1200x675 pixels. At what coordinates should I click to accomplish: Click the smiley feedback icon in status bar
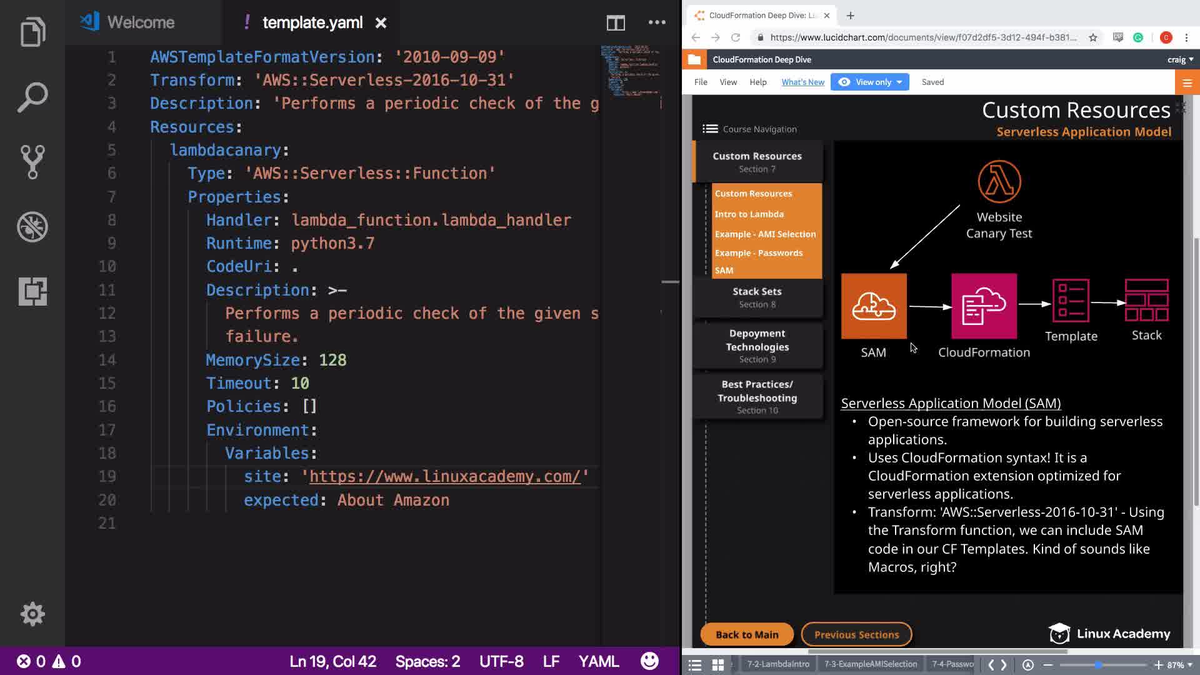pyautogui.click(x=649, y=661)
